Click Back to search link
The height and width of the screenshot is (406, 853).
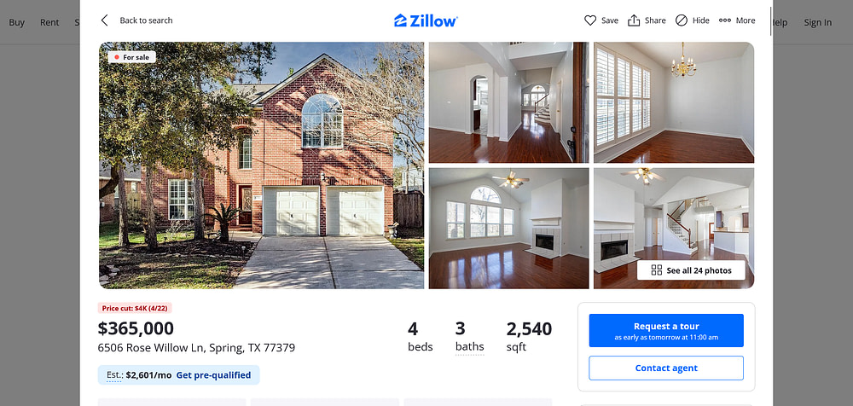[x=146, y=20]
